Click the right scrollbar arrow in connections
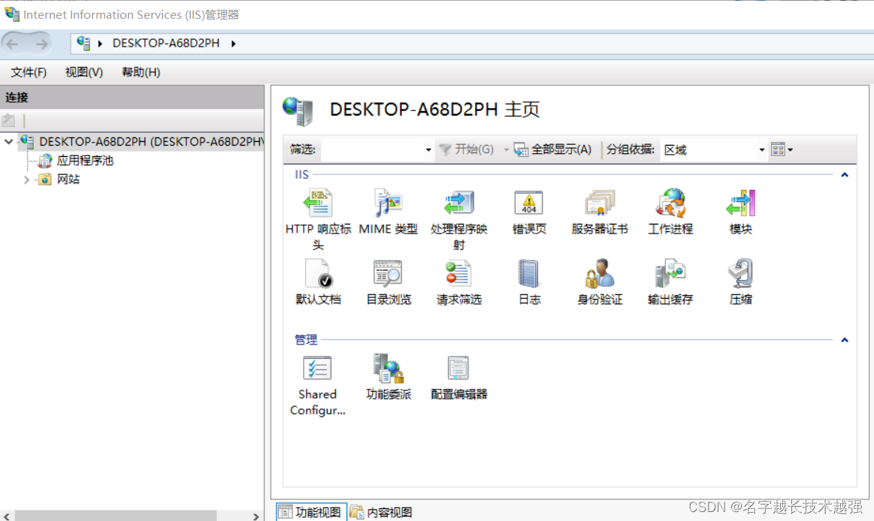The height and width of the screenshot is (521, 874). [256, 516]
